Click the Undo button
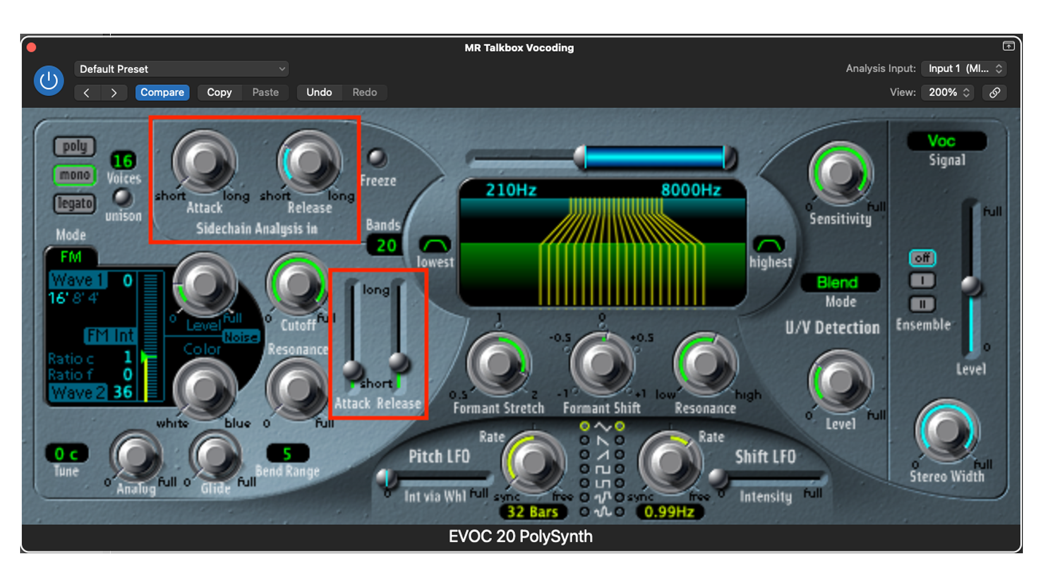The height and width of the screenshot is (587, 1043). pos(319,92)
